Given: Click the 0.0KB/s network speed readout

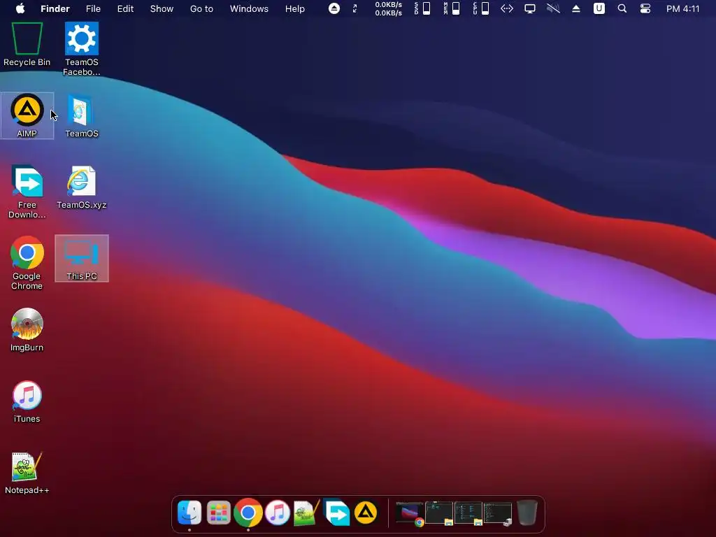Looking at the screenshot, I should (389, 8).
